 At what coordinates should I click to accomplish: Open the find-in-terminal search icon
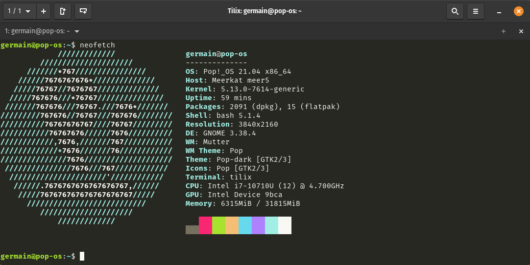point(455,11)
